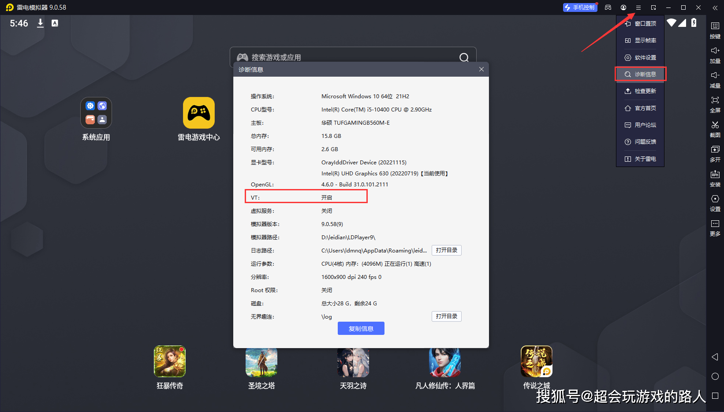724x412 pixels.
Task: Click the 加量 volume up icon
Action: (x=715, y=55)
